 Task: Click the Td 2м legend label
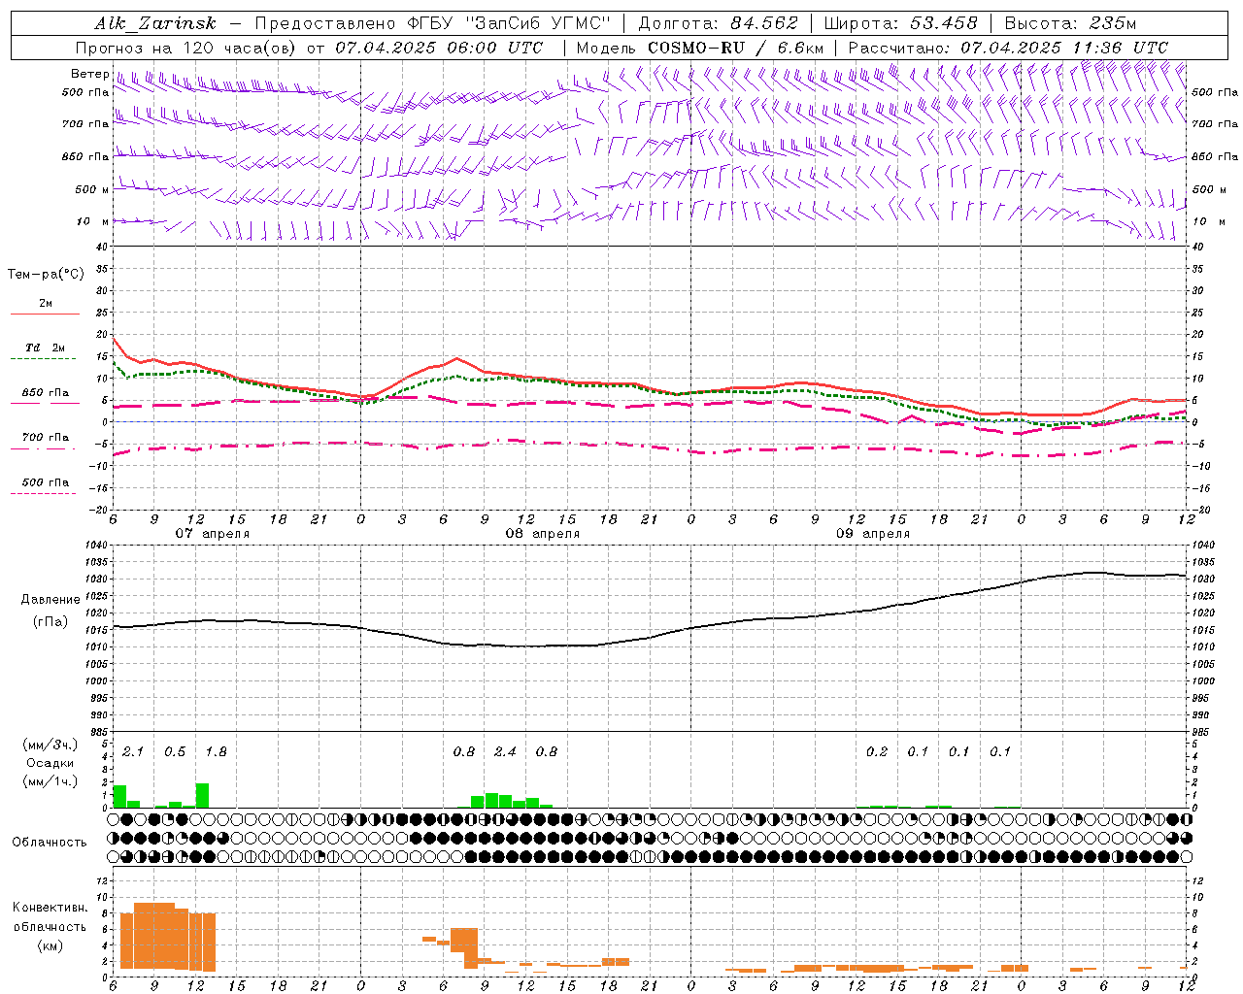tap(45, 348)
